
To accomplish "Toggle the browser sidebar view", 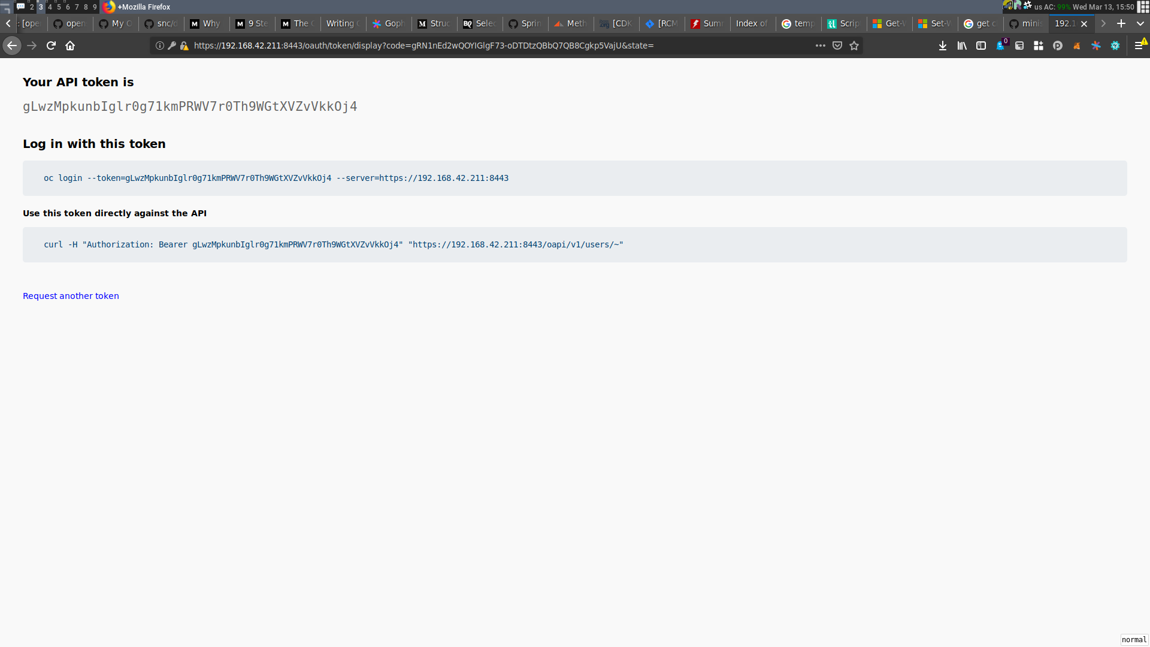I will click(981, 46).
